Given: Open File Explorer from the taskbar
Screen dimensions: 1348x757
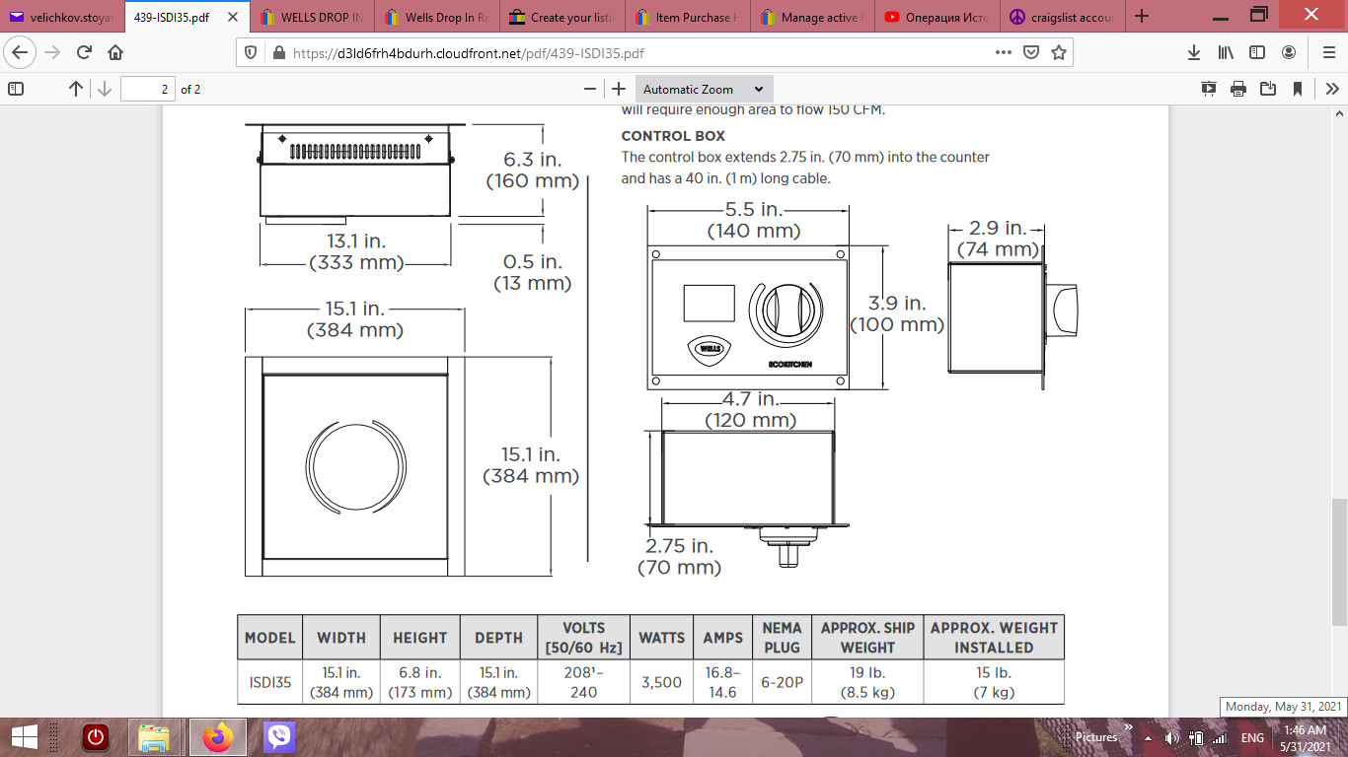Looking at the screenshot, I should (x=153, y=737).
